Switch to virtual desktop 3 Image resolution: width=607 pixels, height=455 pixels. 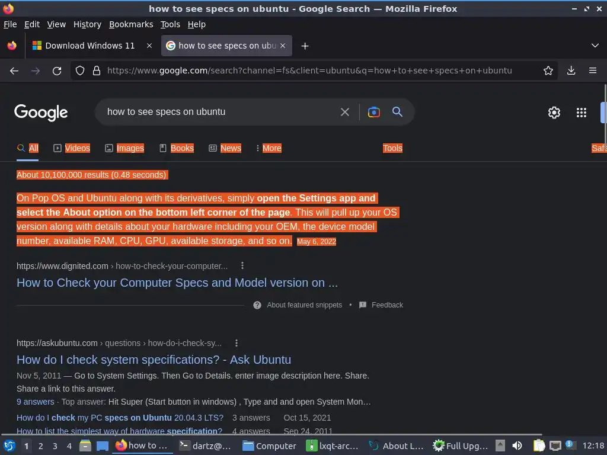[55, 446]
